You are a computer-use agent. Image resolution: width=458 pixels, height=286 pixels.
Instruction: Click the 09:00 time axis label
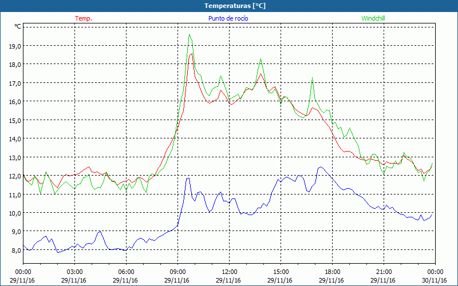[177, 272]
